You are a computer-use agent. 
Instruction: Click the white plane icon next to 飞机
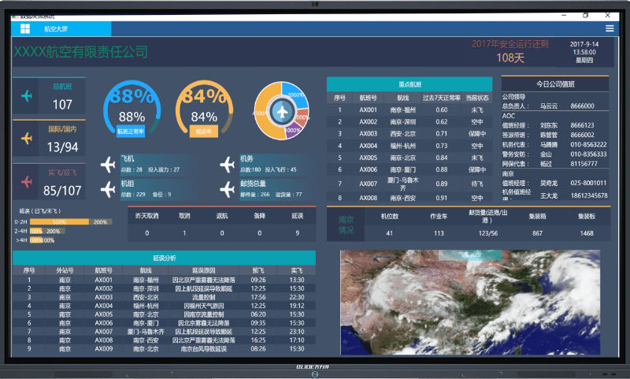click(109, 164)
